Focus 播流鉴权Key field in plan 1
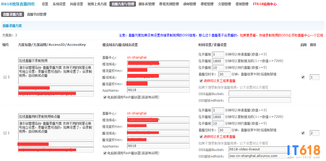The height and width of the screenshot is (161, 326). click(158, 139)
